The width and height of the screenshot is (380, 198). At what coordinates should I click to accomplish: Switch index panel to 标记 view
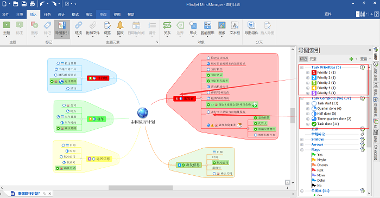pyautogui.click(x=303, y=59)
